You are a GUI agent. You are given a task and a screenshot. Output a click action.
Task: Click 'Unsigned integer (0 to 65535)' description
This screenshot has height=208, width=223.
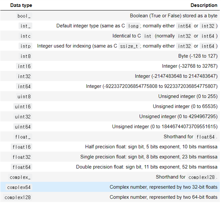[x=185, y=106]
